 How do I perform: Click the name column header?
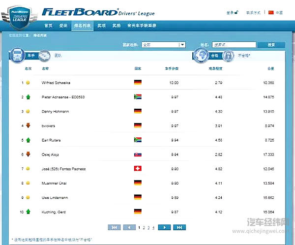(x=45, y=68)
